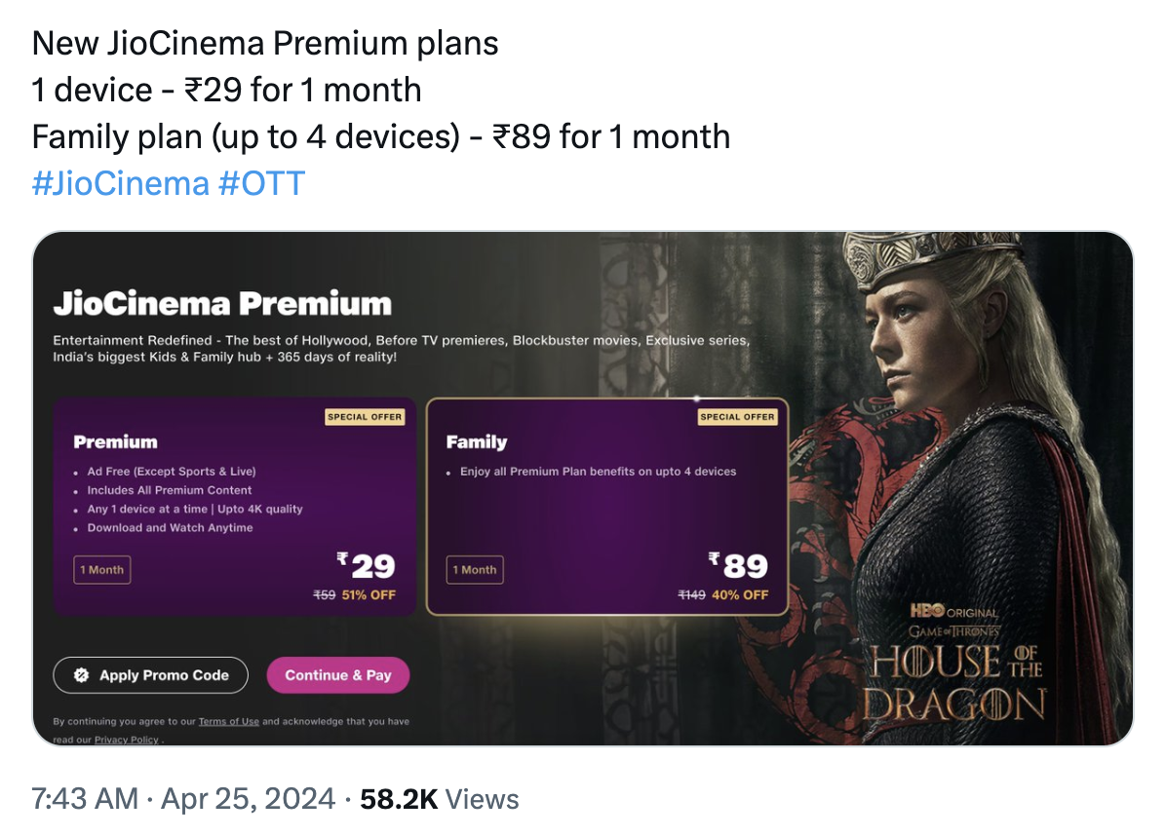Choose 1 Month duration on Premium plan
This screenshot has height=838, width=1166.
(x=102, y=570)
